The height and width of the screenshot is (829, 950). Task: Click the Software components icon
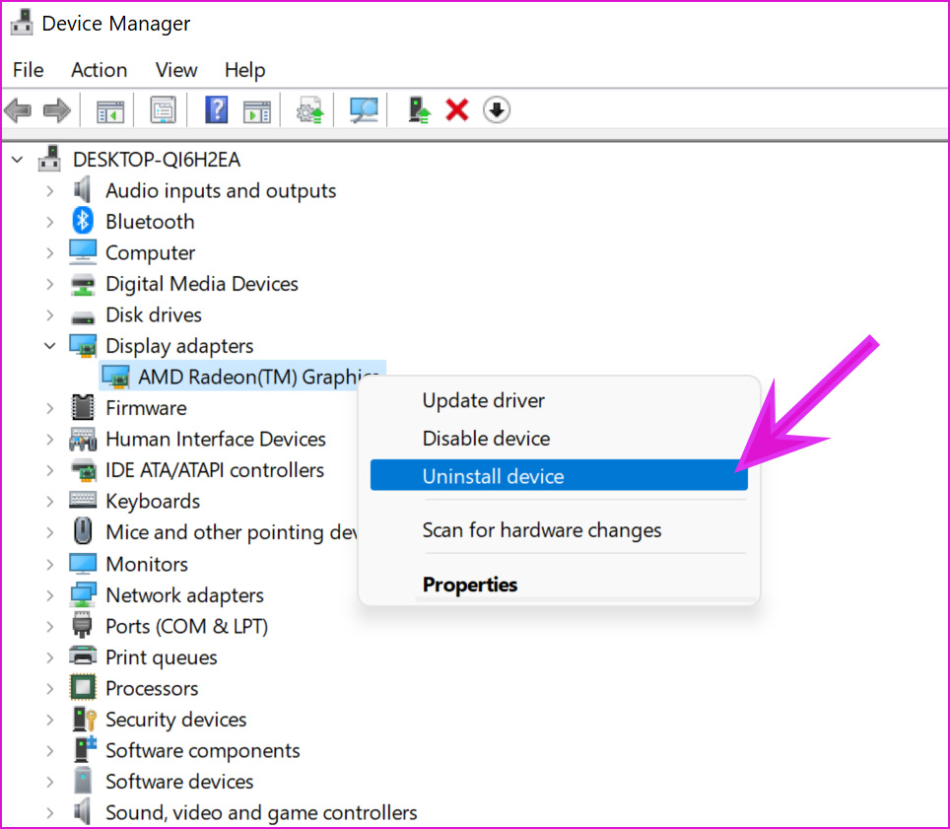coord(84,749)
